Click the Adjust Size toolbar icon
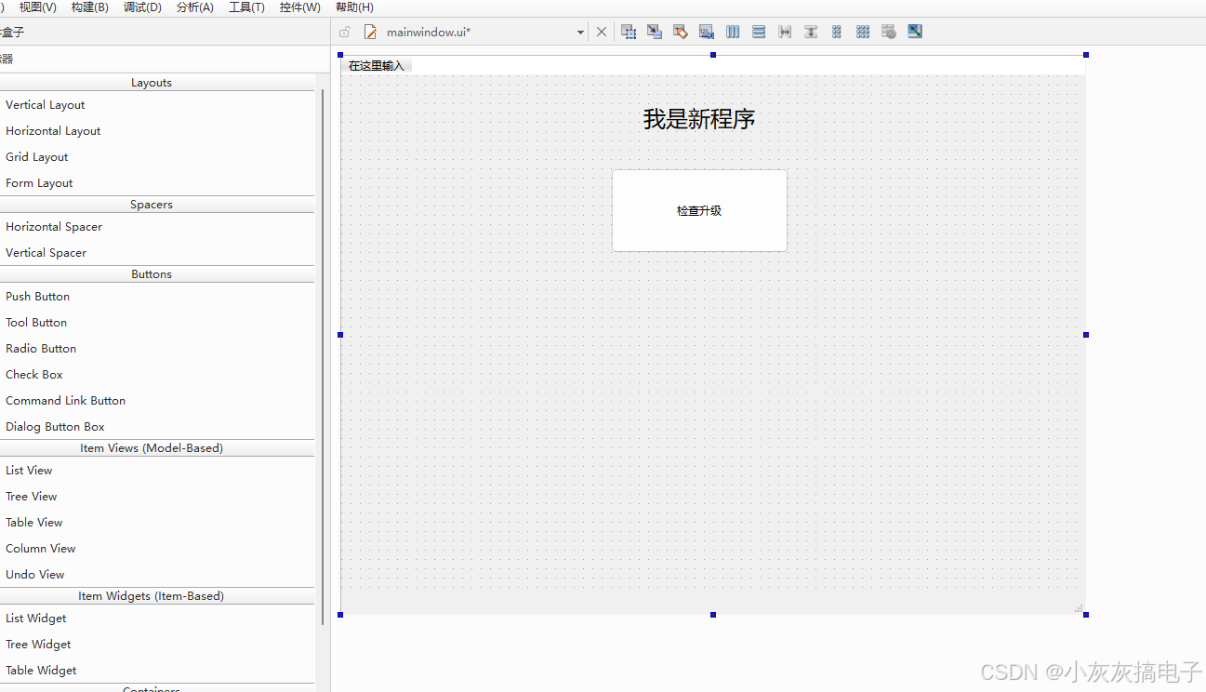 pyautogui.click(x=914, y=31)
